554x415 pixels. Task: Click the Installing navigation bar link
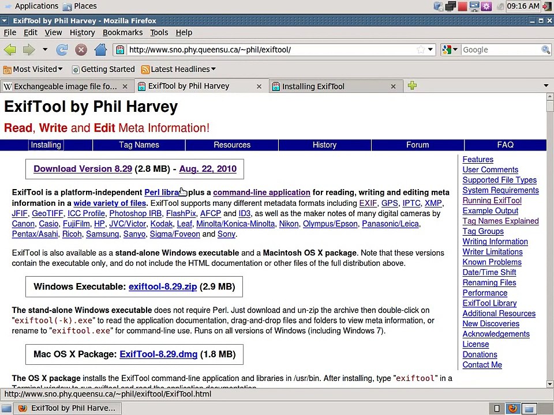(46, 145)
